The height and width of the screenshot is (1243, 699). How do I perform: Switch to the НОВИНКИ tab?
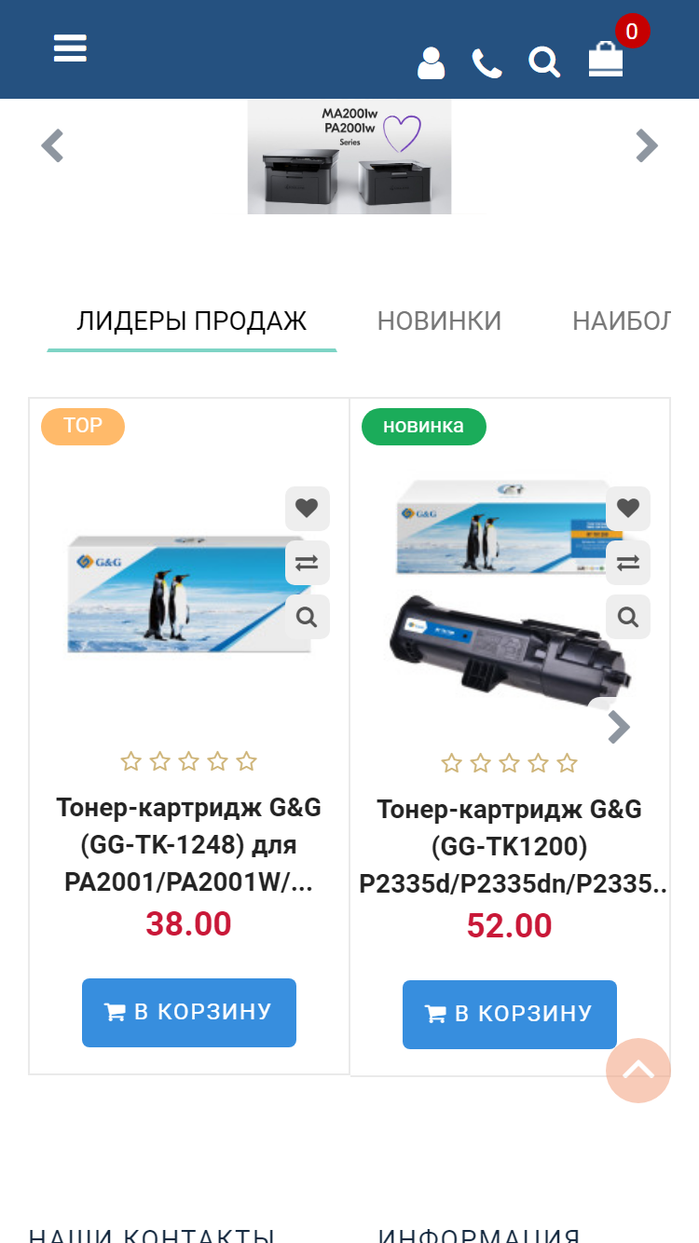pos(439,321)
